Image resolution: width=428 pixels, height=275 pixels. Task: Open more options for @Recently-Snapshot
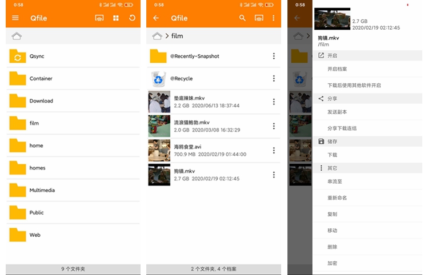coord(274,56)
